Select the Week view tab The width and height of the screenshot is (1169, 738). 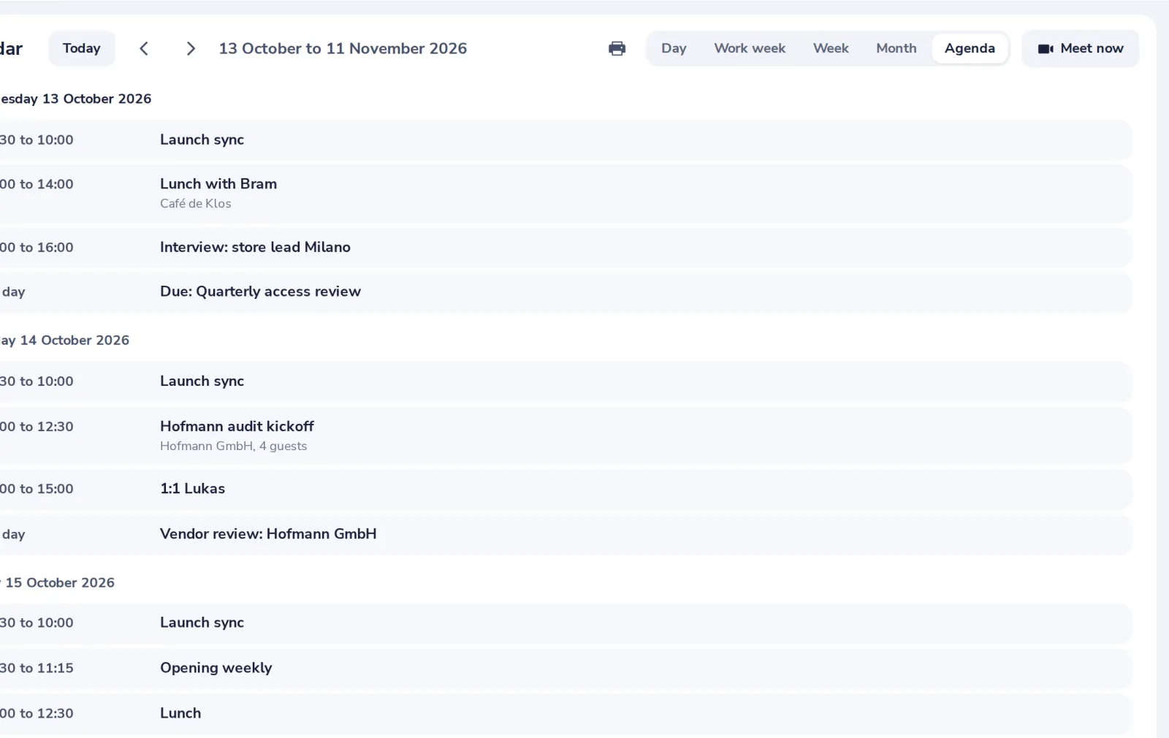pos(831,48)
